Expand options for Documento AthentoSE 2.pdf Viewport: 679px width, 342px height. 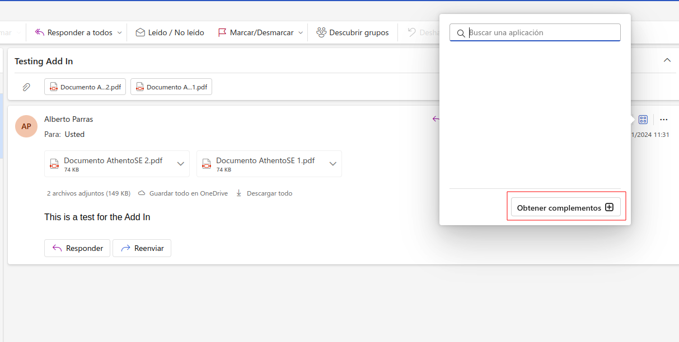pos(180,164)
